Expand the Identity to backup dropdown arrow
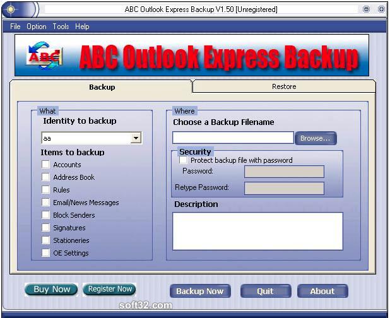The image size is (390, 318). (x=136, y=138)
